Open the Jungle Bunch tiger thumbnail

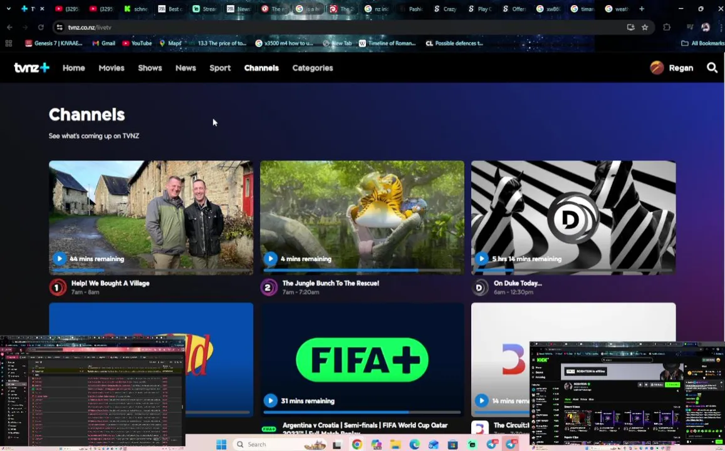(x=362, y=217)
